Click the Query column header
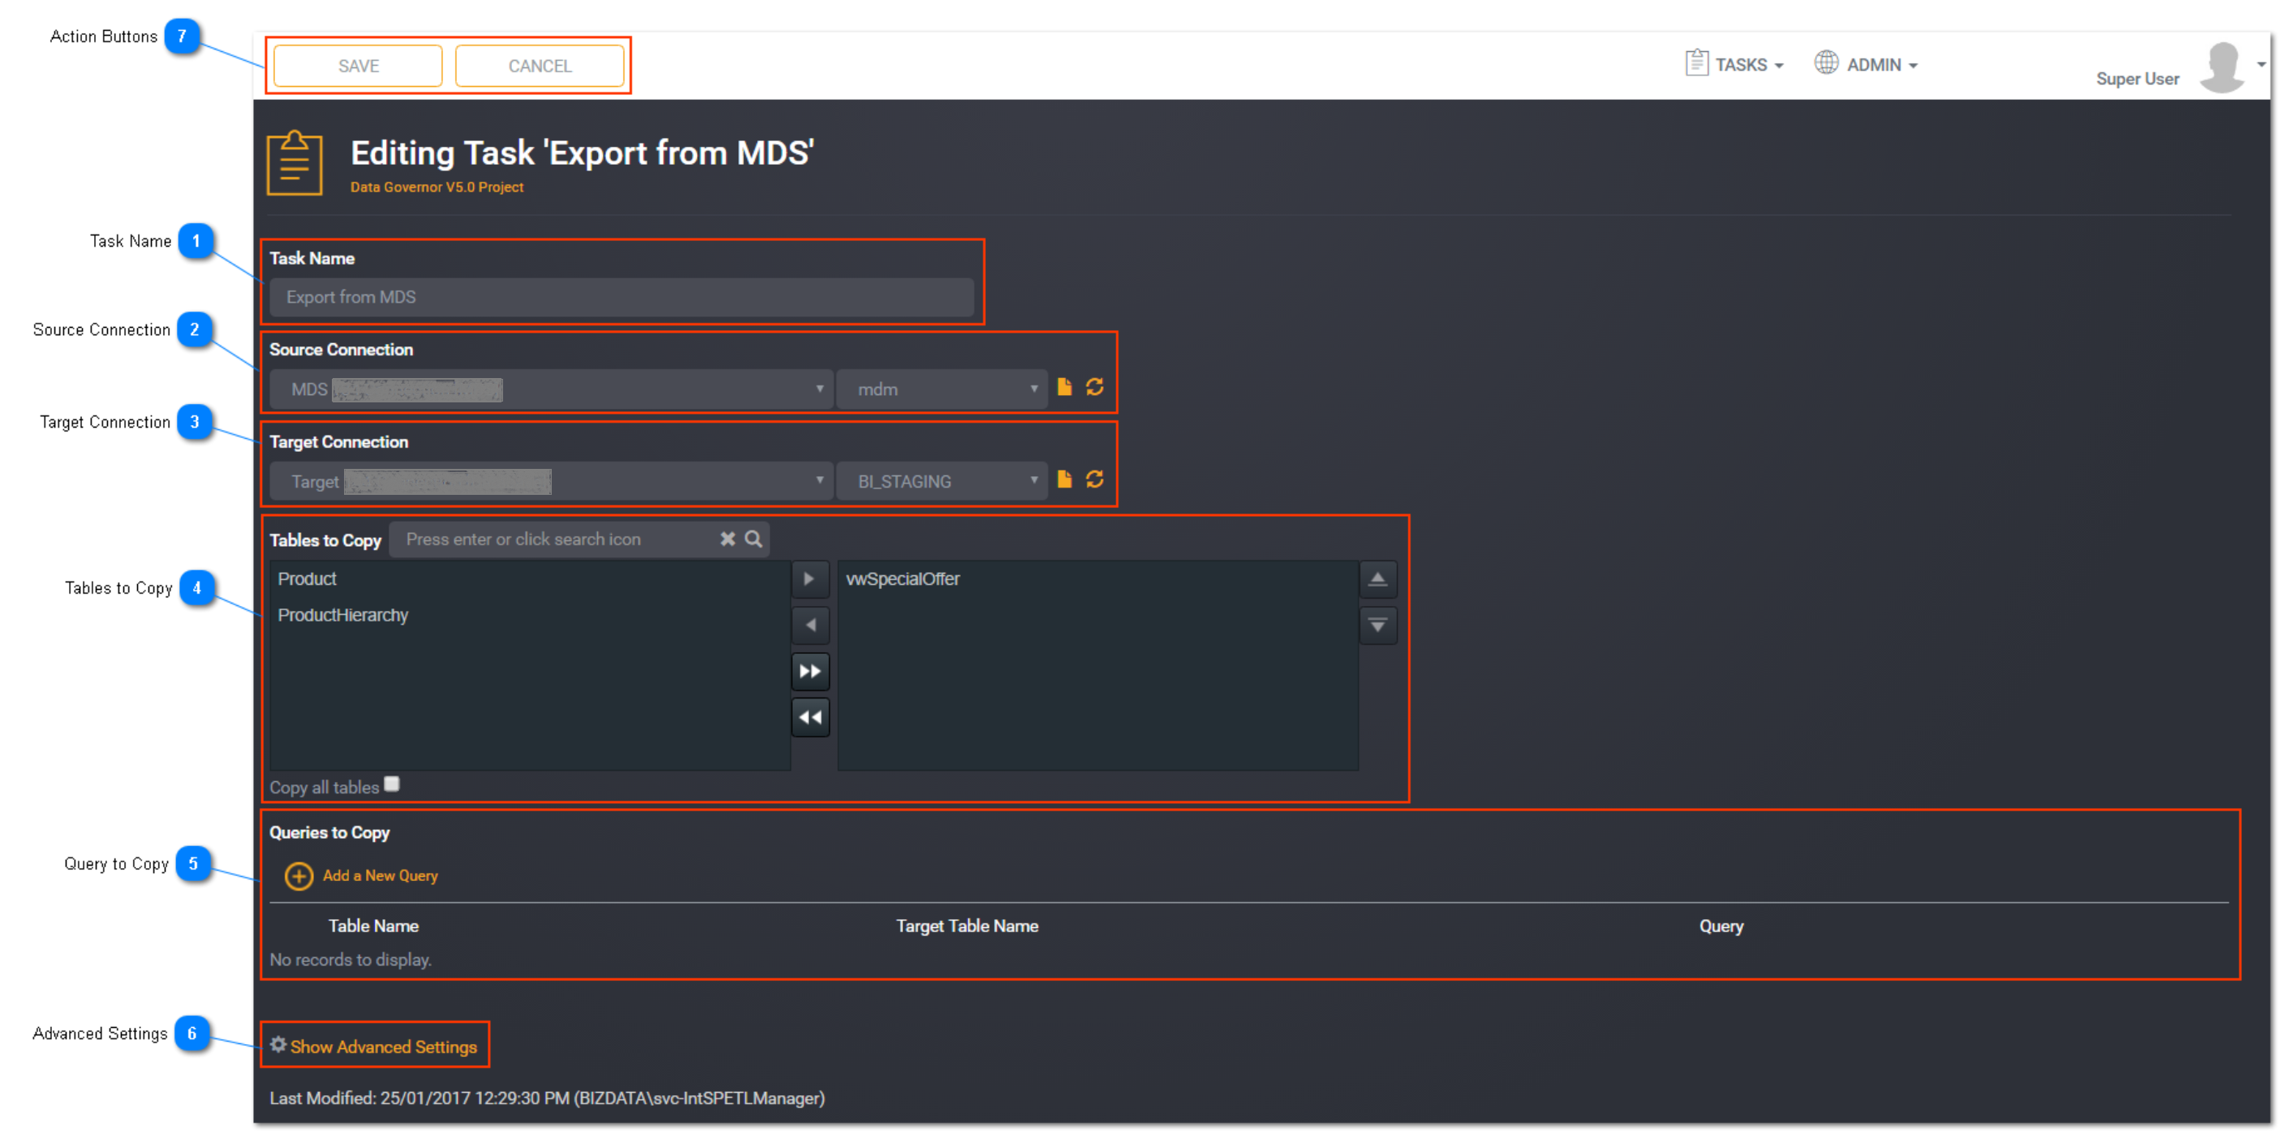This screenshot has width=2289, height=1139. 1721,926
